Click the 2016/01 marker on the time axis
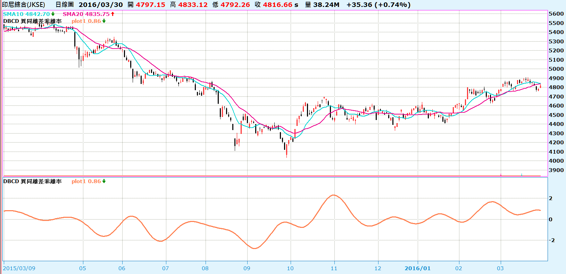Viewport: 566px width, 274px height. coord(417,268)
